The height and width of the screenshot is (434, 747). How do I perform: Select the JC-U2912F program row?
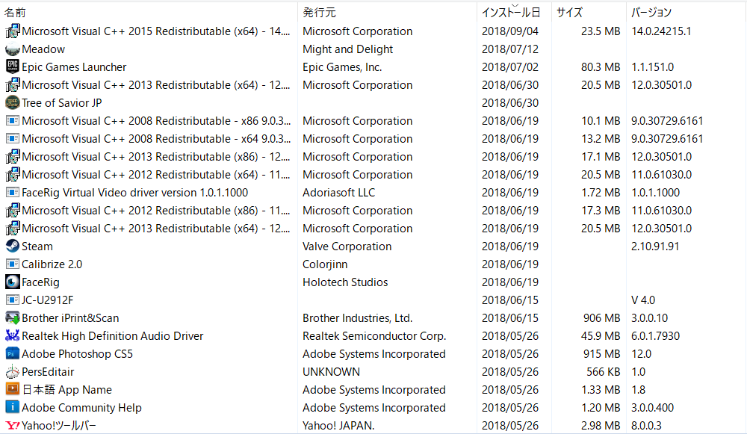click(48, 300)
